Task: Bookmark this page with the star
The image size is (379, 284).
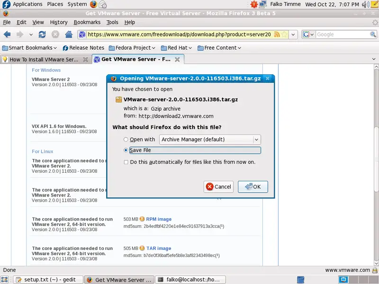Action: pos(285,35)
